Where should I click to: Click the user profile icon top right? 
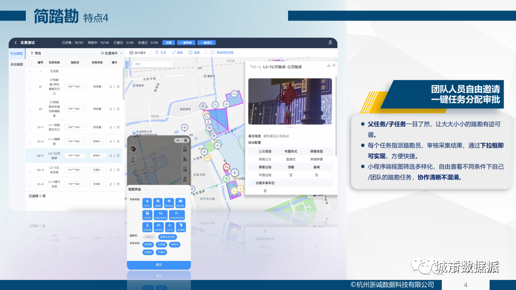330,42
